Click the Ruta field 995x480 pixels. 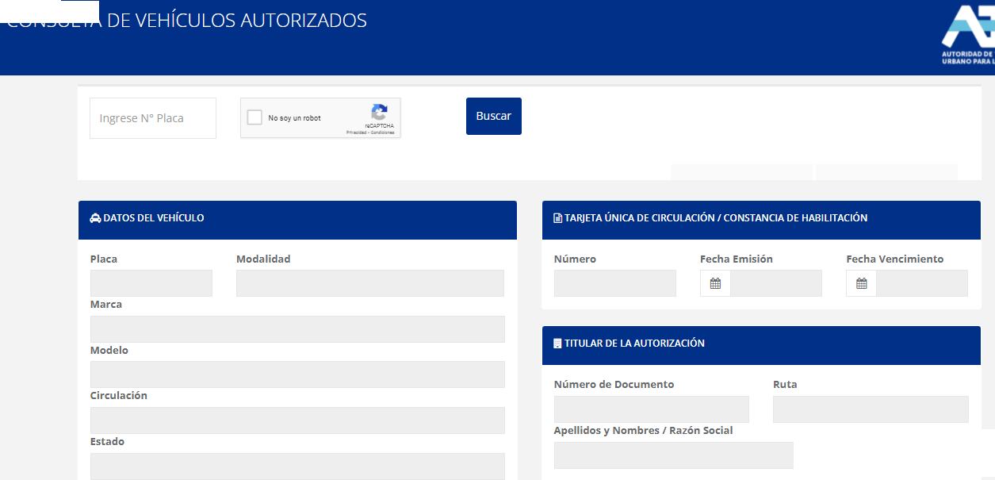[x=870, y=409]
